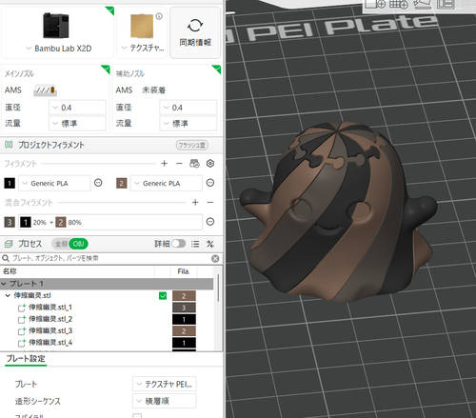
Task: Open main nozzle 直径 0.4 dropdown
Action: pyautogui.click(x=77, y=108)
